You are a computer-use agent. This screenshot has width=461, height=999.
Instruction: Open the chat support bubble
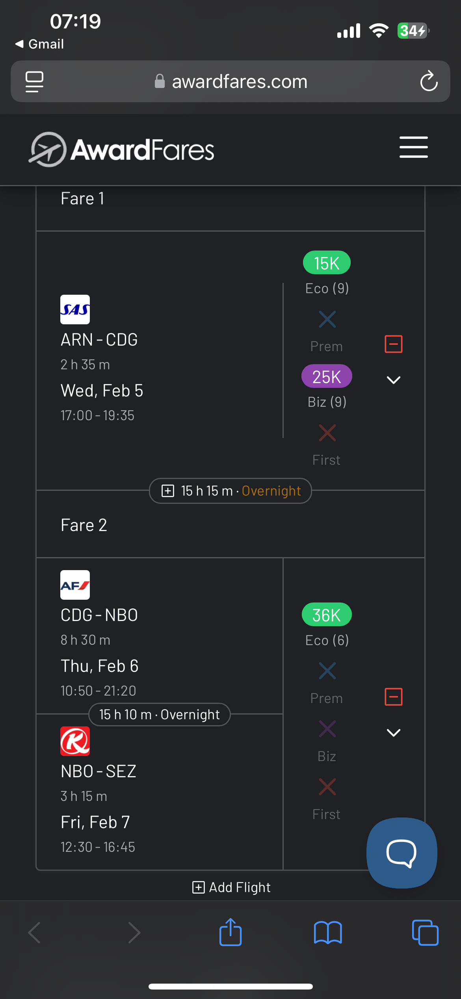click(x=402, y=853)
